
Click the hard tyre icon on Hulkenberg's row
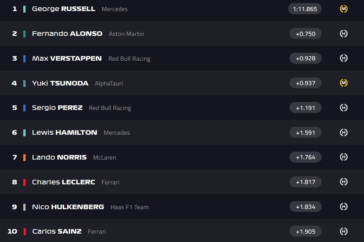tap(343, 207)
